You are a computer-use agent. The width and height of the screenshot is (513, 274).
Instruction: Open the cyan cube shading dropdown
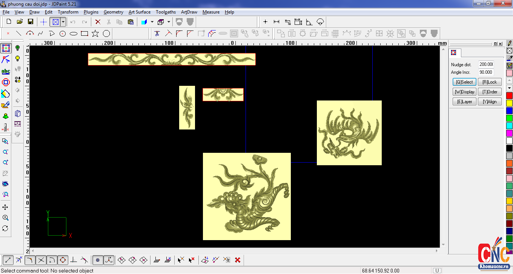tap(152, 22)
